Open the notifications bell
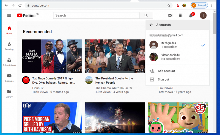 [x=191, y=15]
